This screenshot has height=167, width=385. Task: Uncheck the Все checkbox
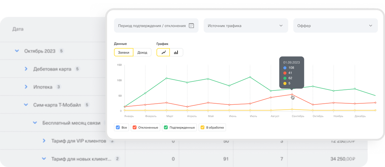click(x=118, y=127)
